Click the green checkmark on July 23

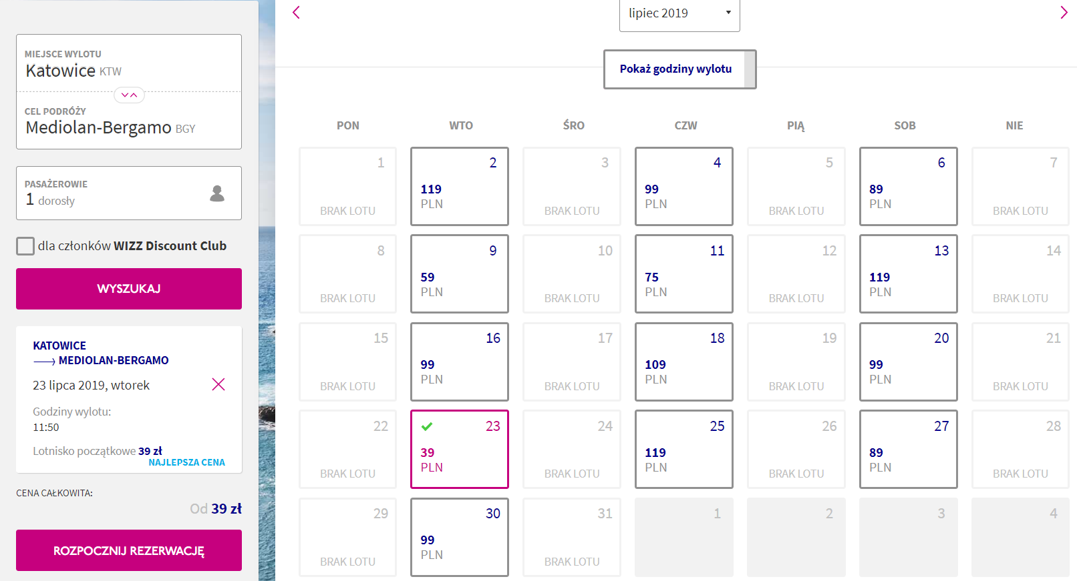tap(427, 426)
